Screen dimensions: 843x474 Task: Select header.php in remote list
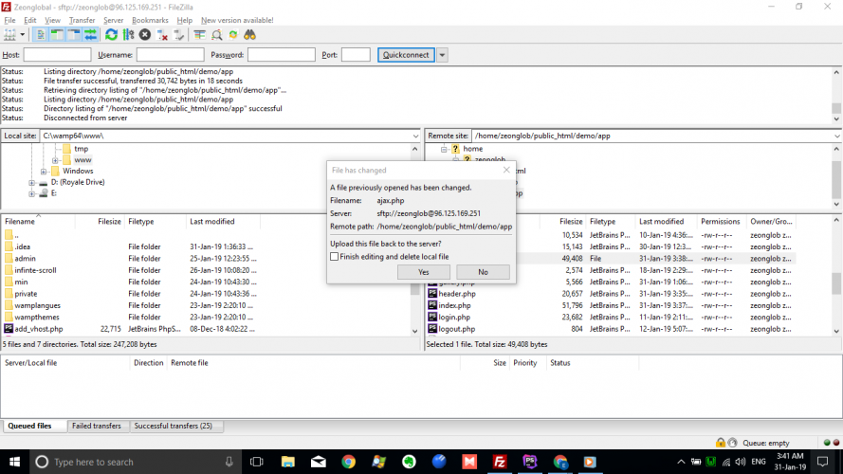click(457, 294)
